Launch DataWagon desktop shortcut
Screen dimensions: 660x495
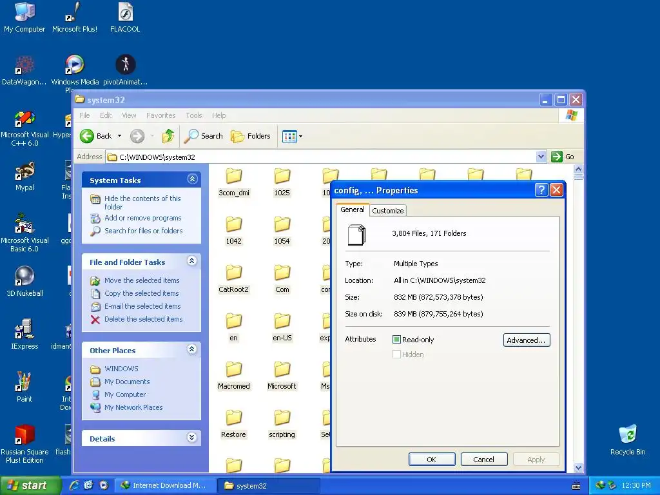coord(24,70)
